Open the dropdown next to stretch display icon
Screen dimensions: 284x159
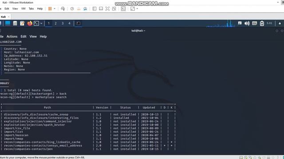[x=137, y=9]
